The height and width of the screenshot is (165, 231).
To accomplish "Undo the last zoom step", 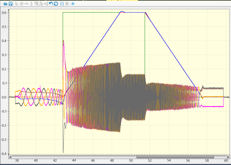I will click(51, 4).
